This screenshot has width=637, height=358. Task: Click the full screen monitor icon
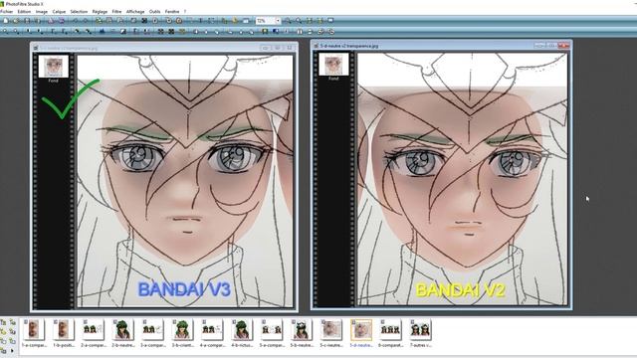[x=330, y=20]
